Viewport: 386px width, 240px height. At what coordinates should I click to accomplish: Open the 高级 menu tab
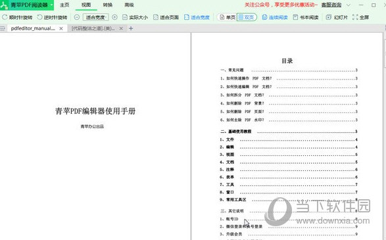[x=129, y=5]
